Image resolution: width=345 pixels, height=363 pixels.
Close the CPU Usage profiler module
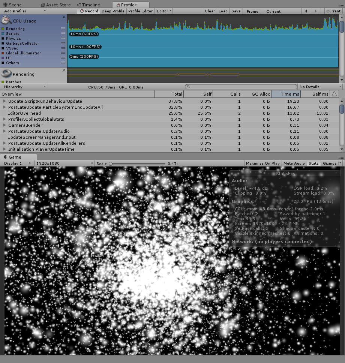click(64, 17)
